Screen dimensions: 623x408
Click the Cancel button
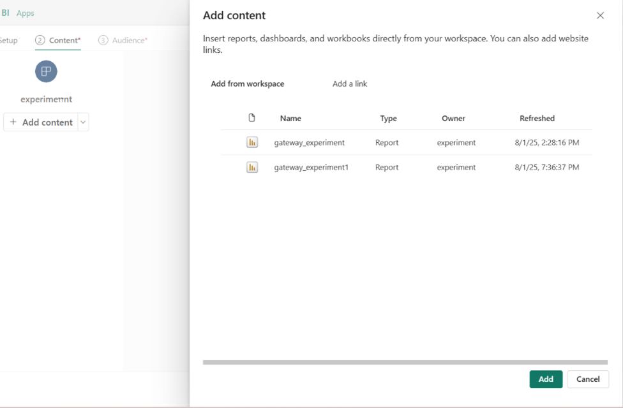pyautogui.click(x=587, y=379)
